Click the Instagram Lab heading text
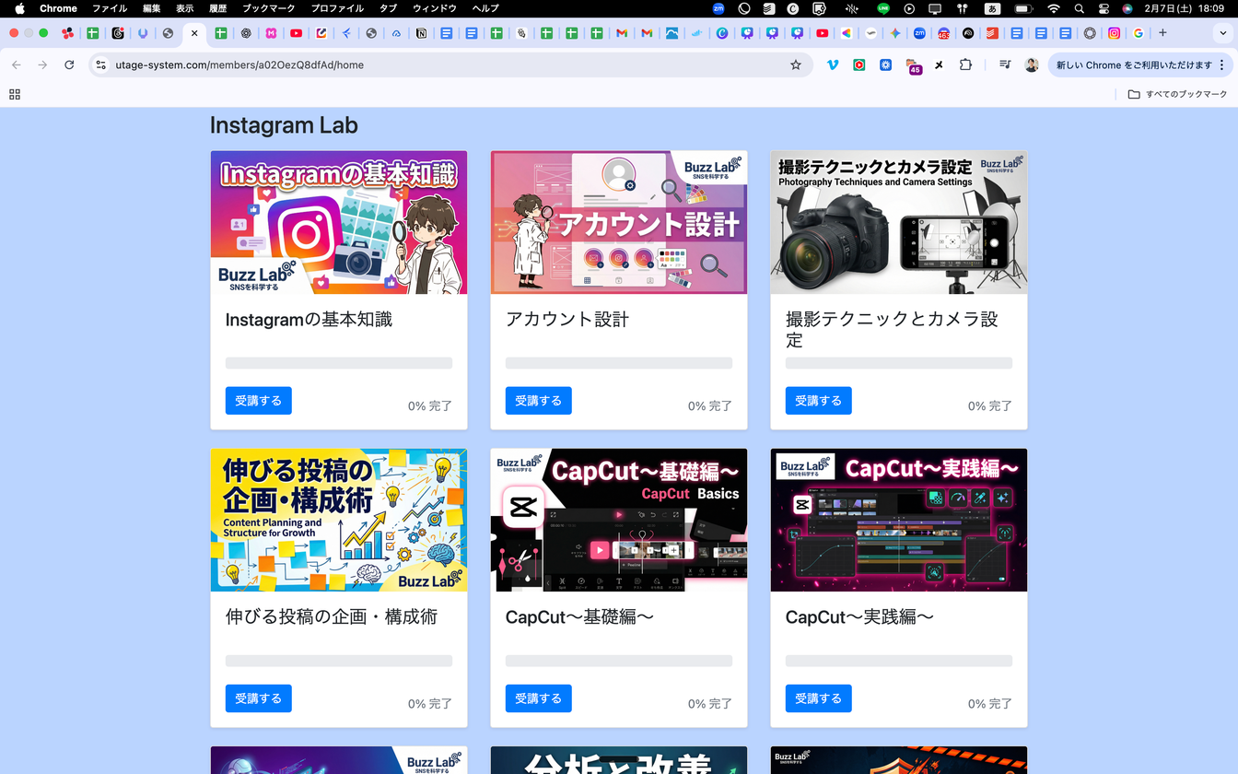The width and height of the screenshot is (1238, 774). point(284,125)
